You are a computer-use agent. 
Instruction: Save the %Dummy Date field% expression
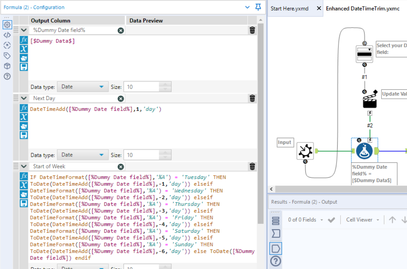(24, 67)
